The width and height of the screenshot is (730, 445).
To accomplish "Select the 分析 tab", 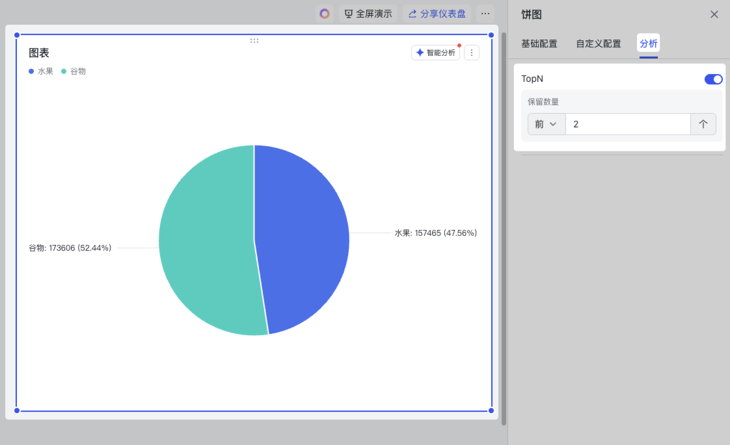I will (648, 44).
